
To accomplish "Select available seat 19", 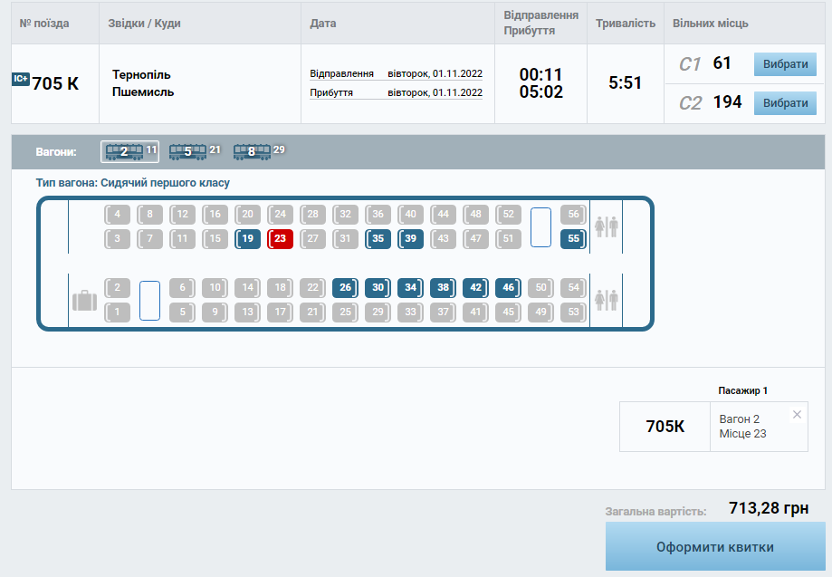I will tap(247, 239).
